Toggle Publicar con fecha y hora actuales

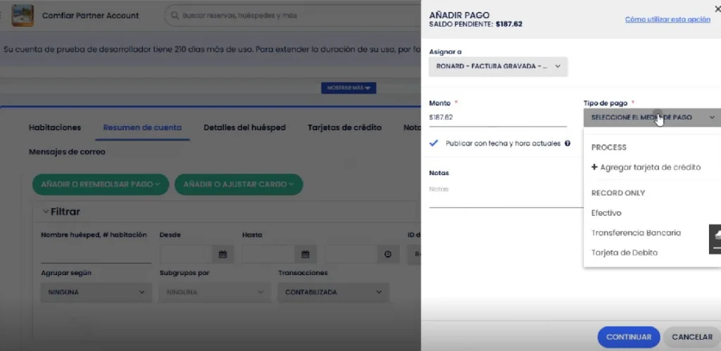(434, 143)
